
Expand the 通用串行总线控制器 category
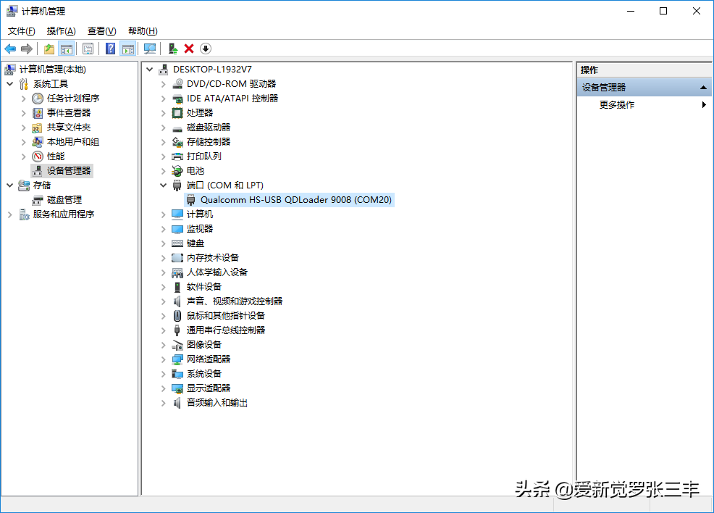(163, 330)
